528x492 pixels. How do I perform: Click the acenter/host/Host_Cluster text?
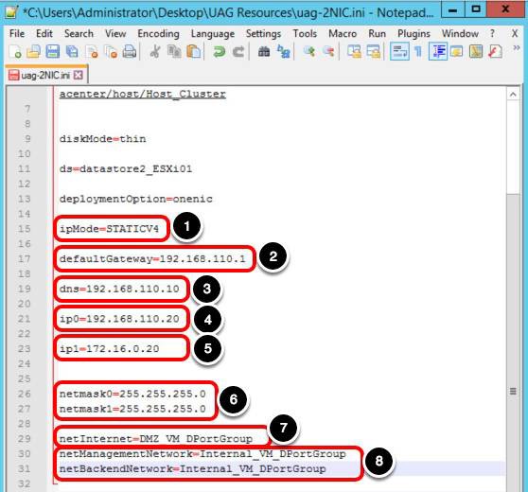143,94
